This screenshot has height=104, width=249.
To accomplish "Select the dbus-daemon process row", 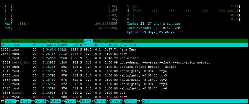I will (x=124, y=62).
